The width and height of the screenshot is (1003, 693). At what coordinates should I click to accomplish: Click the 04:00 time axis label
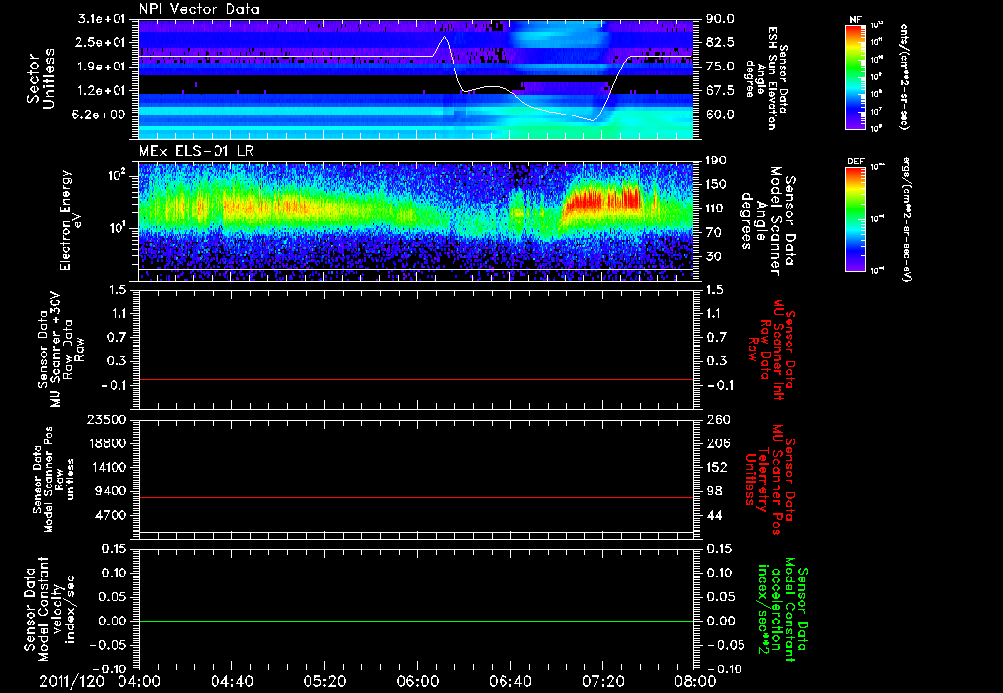[138, 681]
